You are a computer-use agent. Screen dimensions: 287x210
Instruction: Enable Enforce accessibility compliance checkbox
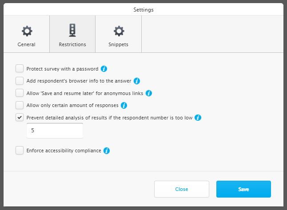tap(20, 151)
